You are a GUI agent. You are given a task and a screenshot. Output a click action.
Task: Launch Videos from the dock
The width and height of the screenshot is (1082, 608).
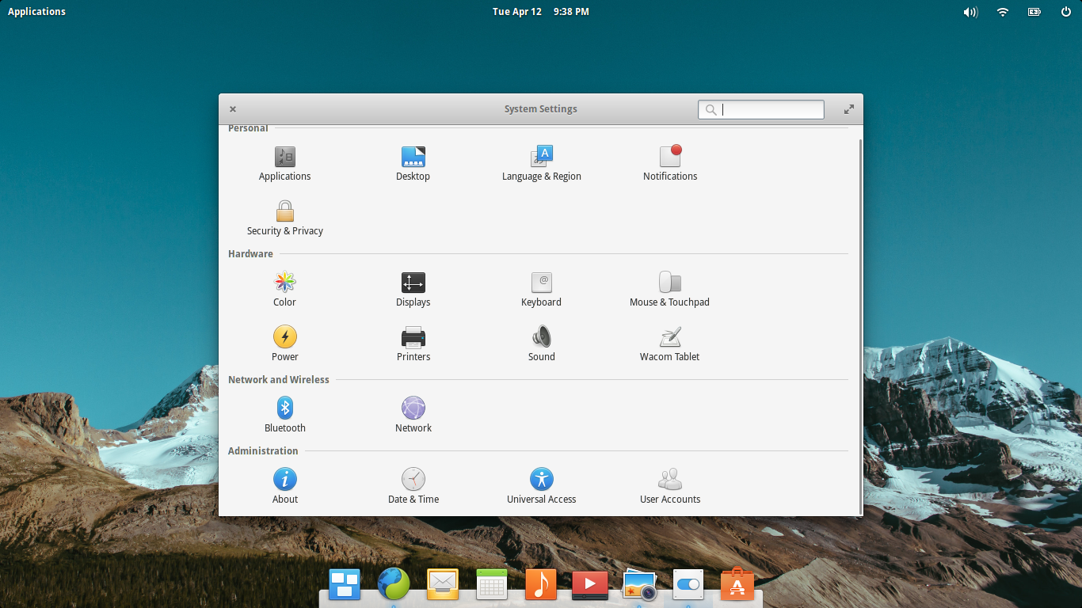point(590,585)
